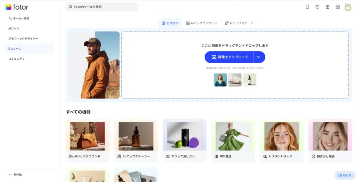
Task: Expand the upload options dropdown arrow
Action: coord(259,57)
